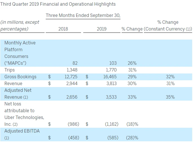Click the 2019 Gross Bookings value 16,465
This screenshot has height=143, width=193.
pos(109,77)
